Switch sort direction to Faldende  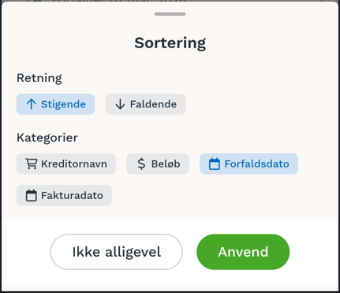(x=145, y=104)
